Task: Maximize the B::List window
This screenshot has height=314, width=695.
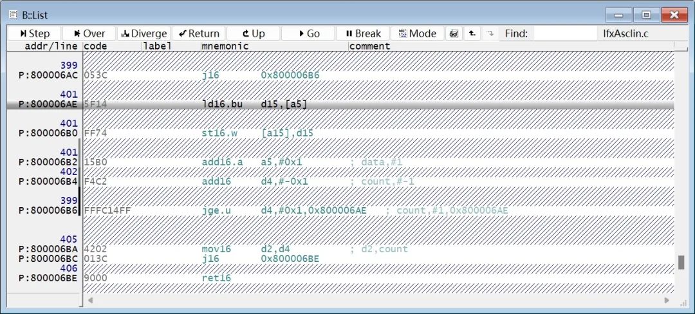Action: (646, 15)
